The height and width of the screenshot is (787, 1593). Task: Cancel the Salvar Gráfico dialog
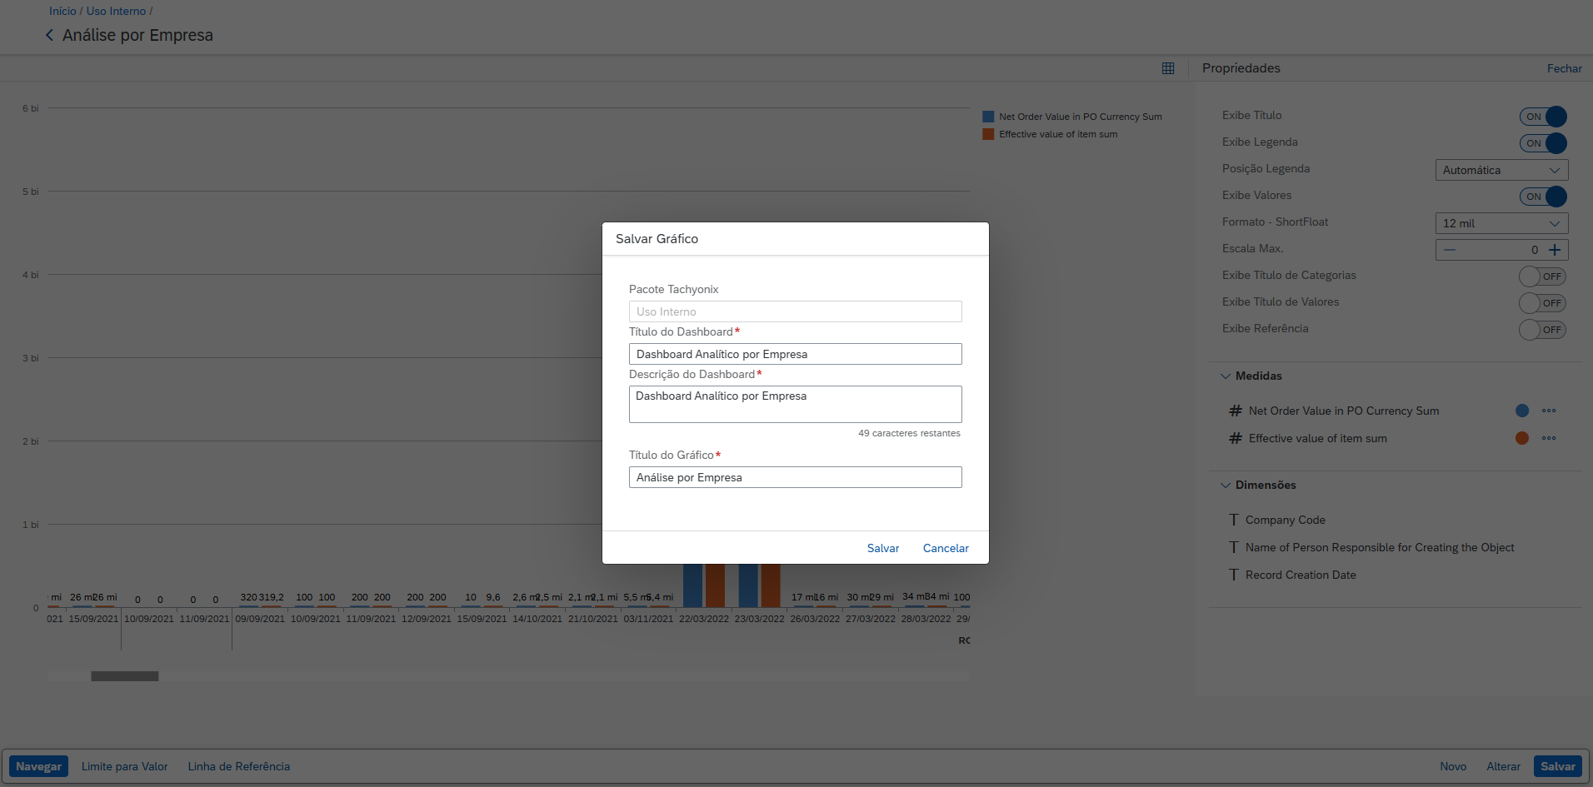(946, 548)
